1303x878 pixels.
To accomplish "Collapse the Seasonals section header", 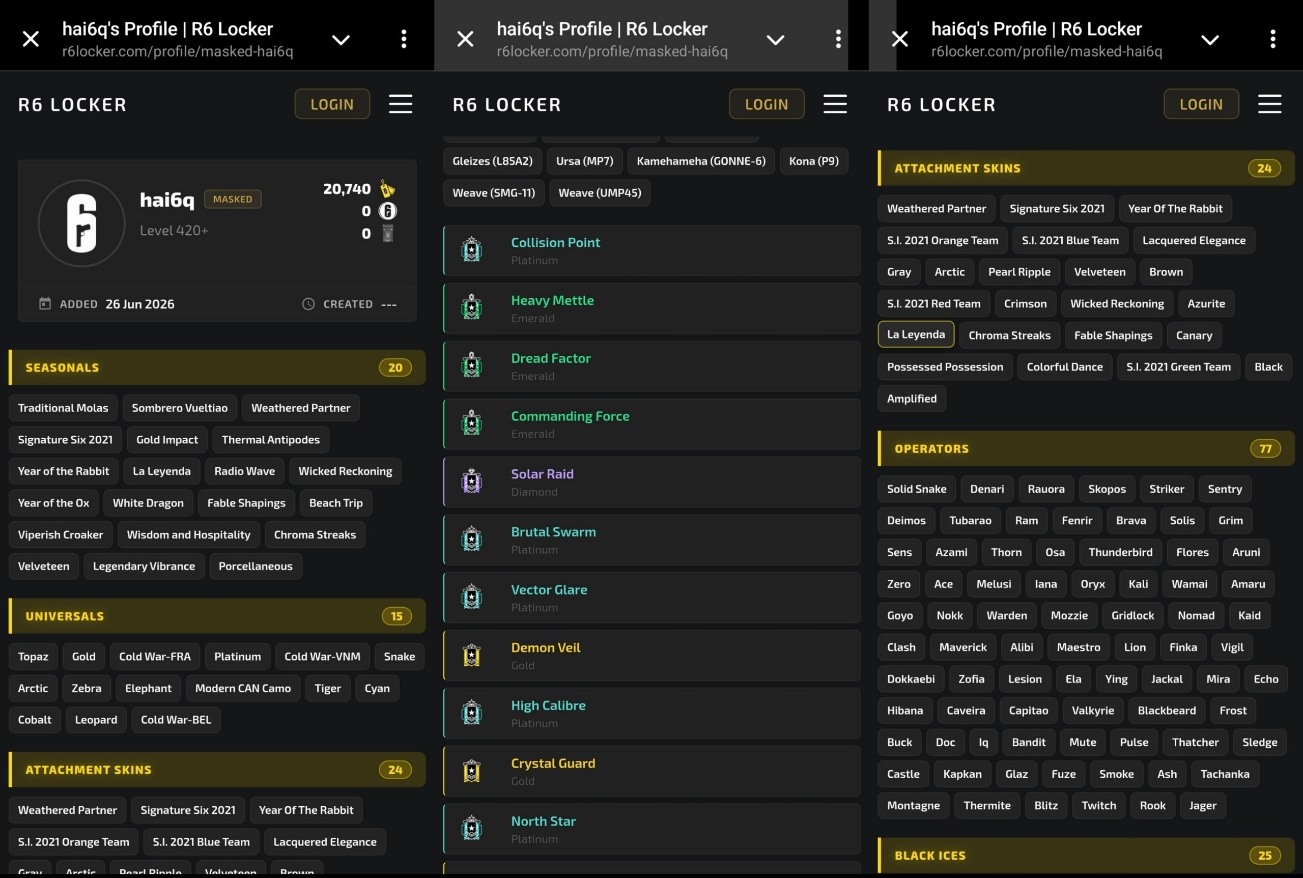I will [x=217, y=367].
